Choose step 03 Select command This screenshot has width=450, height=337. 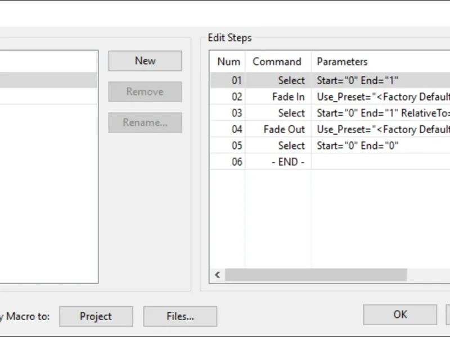[x=291, y=113]
